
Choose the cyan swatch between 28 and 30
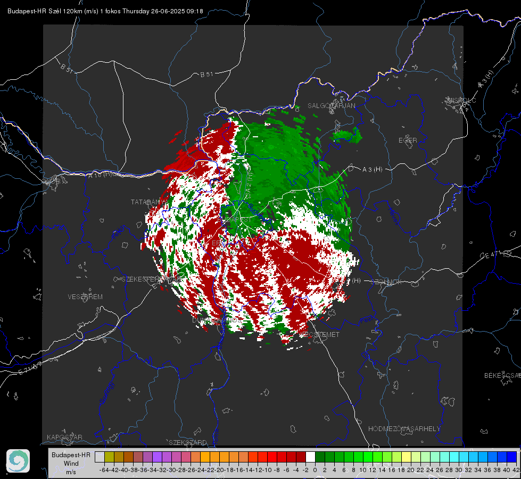(x=454, y=457)
